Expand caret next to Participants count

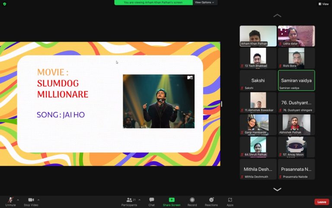139,200
